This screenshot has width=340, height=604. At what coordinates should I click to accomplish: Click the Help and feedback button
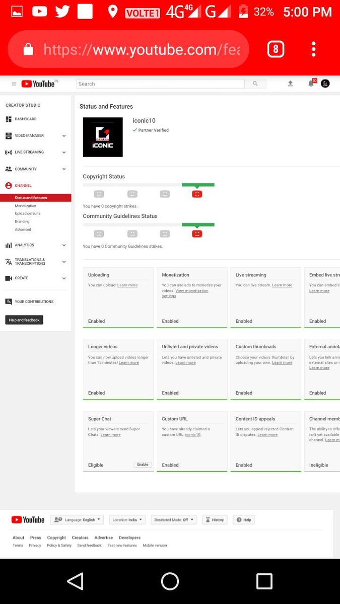click(24, 320)
